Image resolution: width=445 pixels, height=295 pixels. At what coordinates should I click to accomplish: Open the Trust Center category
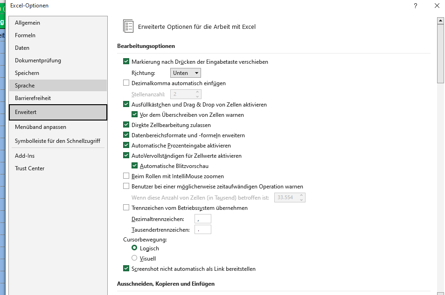(58, 168)
